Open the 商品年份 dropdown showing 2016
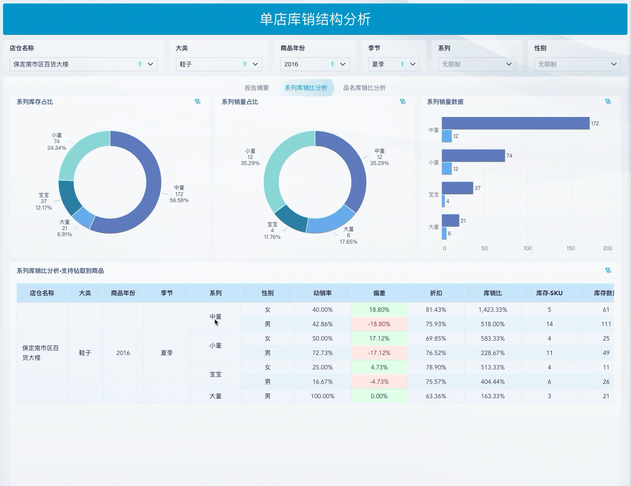 [343, 64]
